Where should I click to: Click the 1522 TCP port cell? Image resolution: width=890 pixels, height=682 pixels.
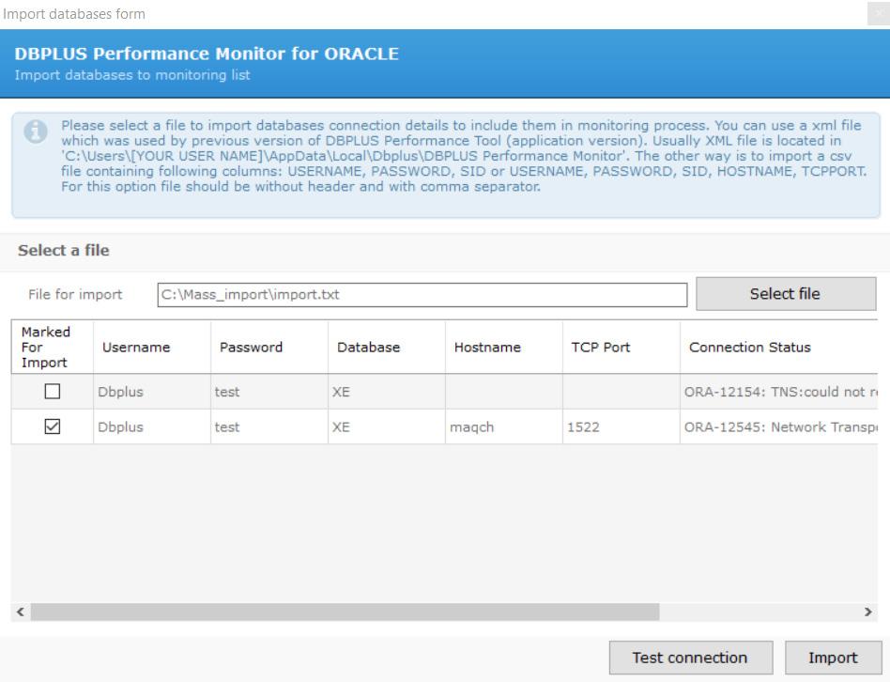point(621,427)
